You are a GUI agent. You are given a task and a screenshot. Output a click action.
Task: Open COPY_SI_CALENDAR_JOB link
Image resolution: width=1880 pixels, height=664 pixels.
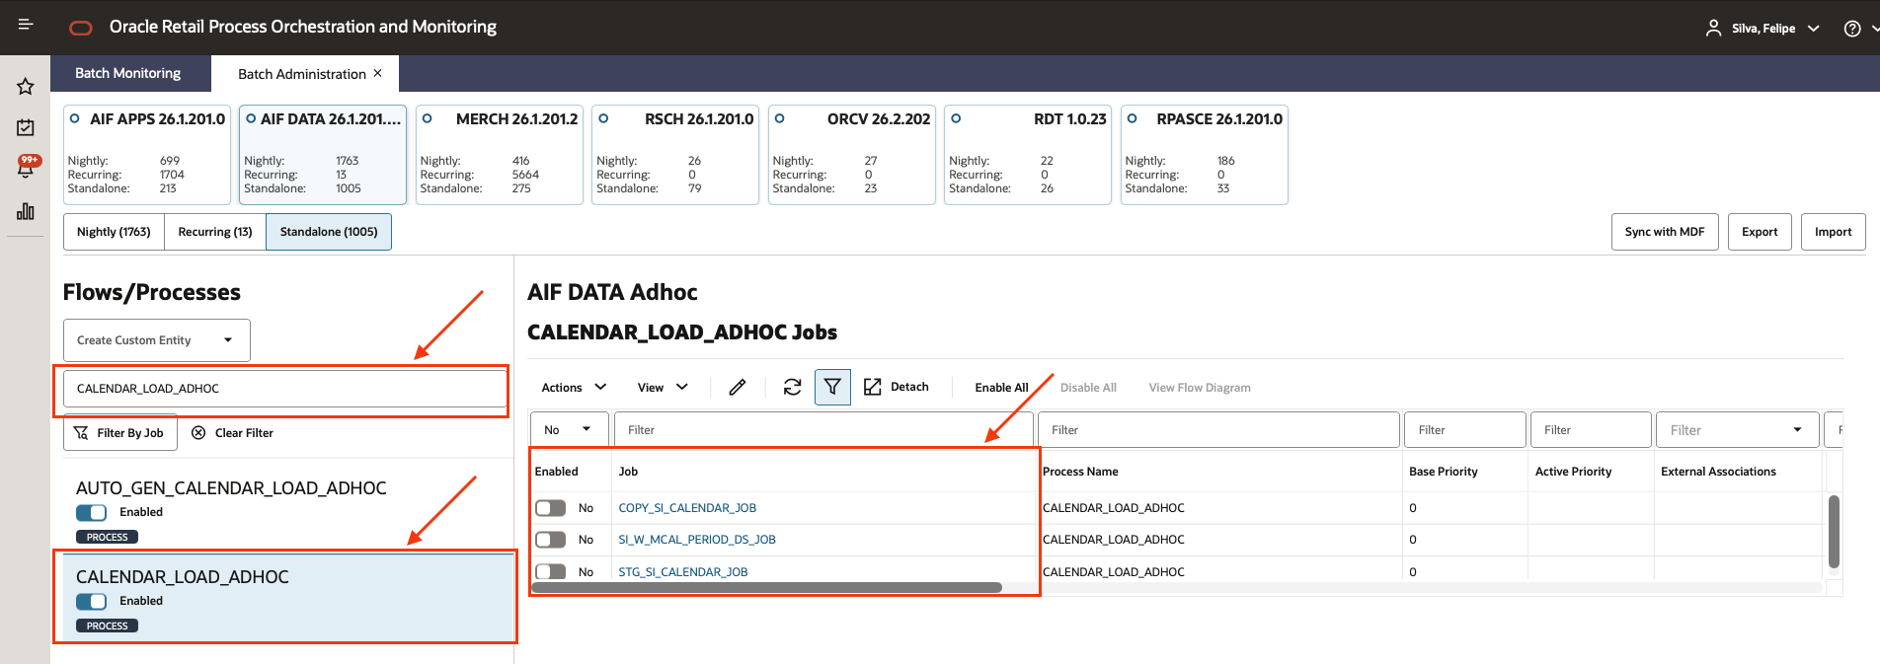(x=687, y=508)
